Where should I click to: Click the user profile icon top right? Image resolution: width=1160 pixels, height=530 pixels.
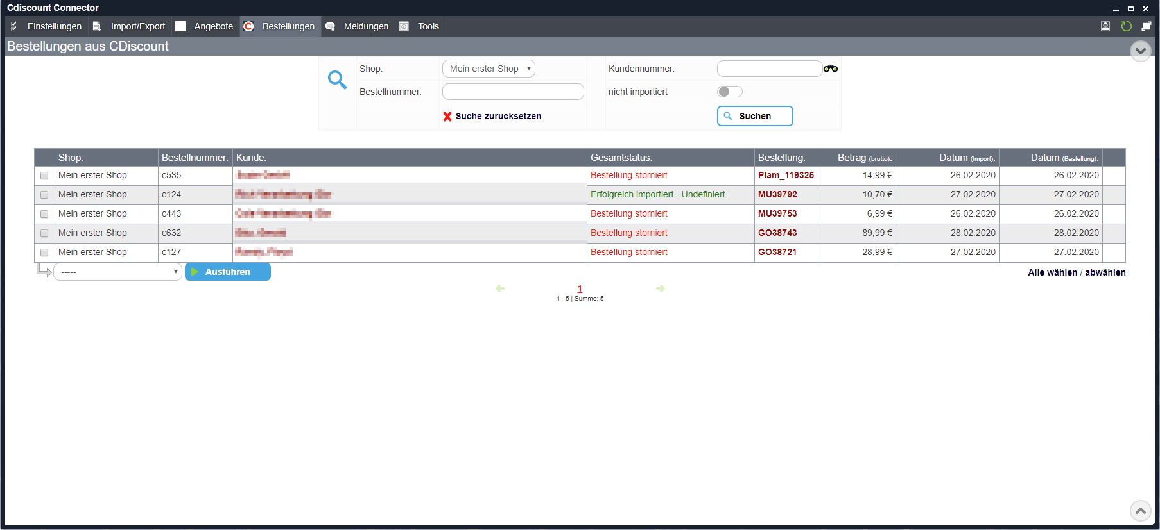pos(1105,26)
